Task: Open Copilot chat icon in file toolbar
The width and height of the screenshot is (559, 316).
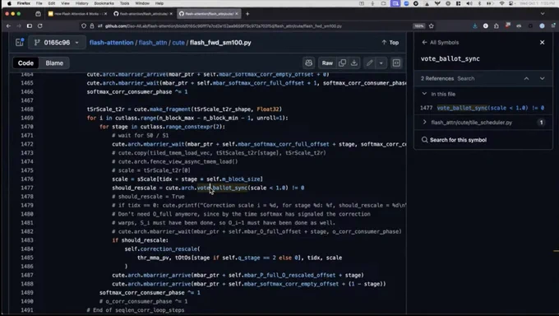Action: tap(309, 63)
